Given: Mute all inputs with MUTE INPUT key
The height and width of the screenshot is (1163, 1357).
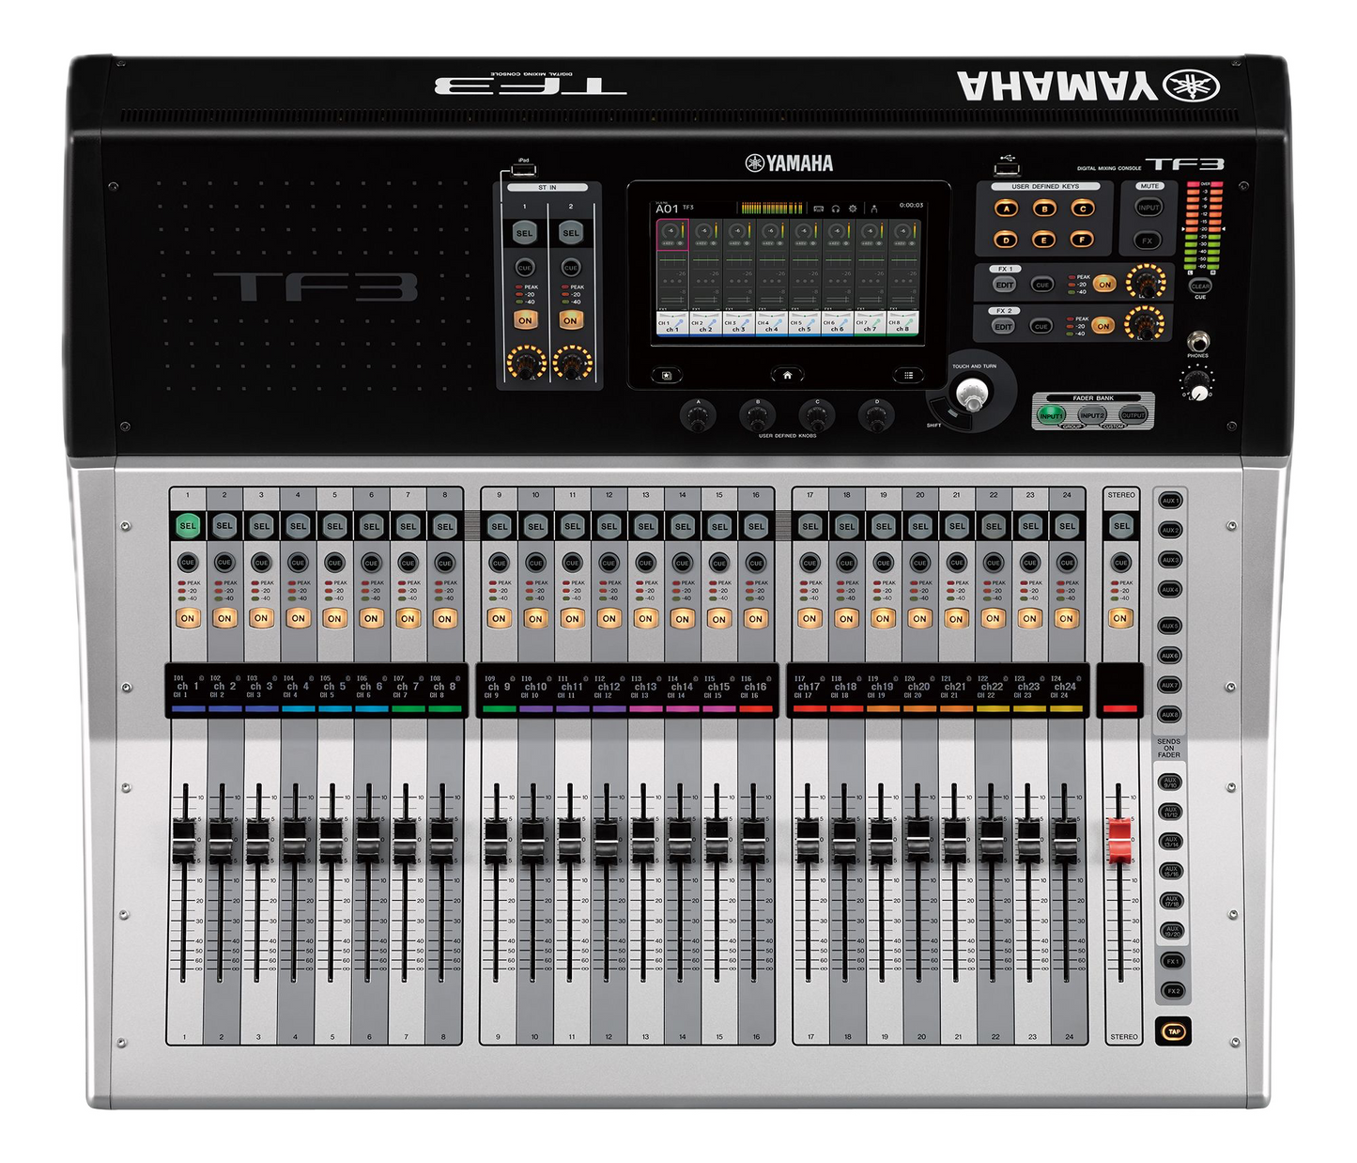Looking at the screenshot, I should [x=1149, y=208].
